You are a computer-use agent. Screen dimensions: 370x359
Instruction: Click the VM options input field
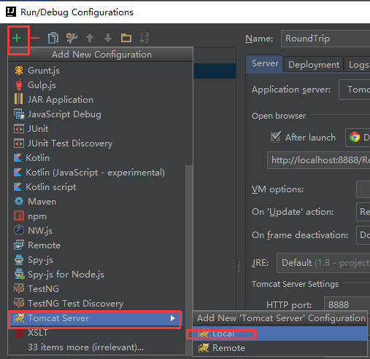pos(363,189)
